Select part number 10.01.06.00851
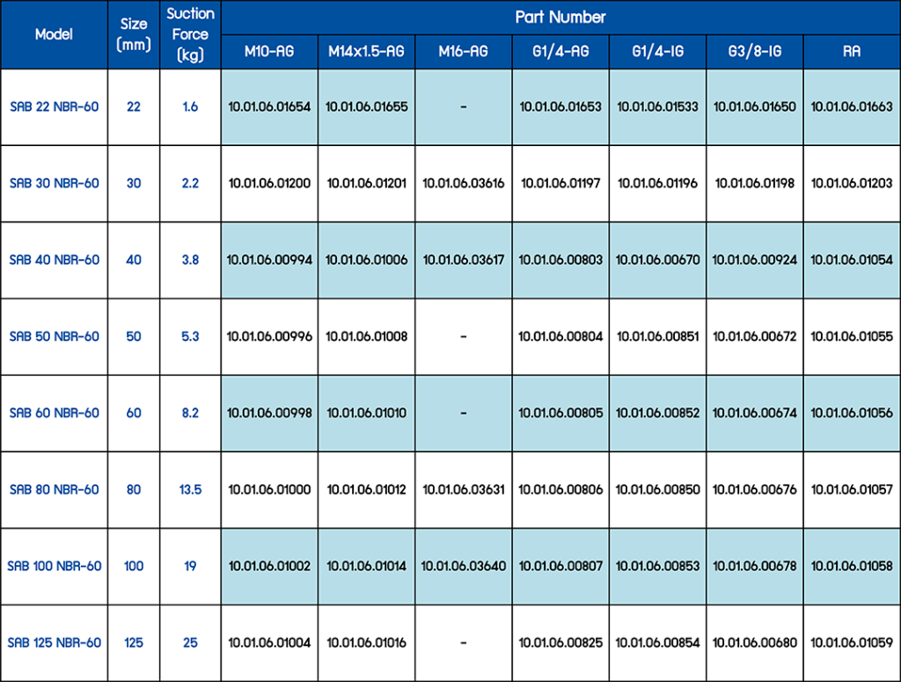901x682 pixels. [x=657, y=336]
